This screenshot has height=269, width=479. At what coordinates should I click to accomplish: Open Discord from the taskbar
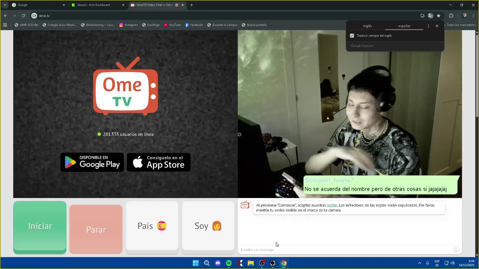(x=218, y=263)
